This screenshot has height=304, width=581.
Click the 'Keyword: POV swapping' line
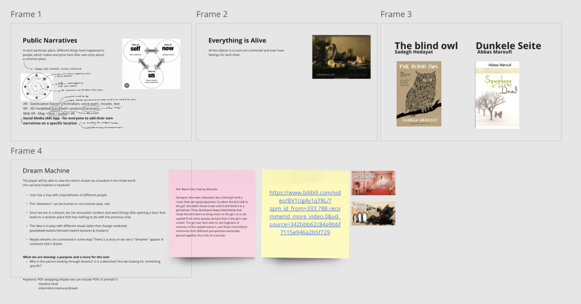70,280
